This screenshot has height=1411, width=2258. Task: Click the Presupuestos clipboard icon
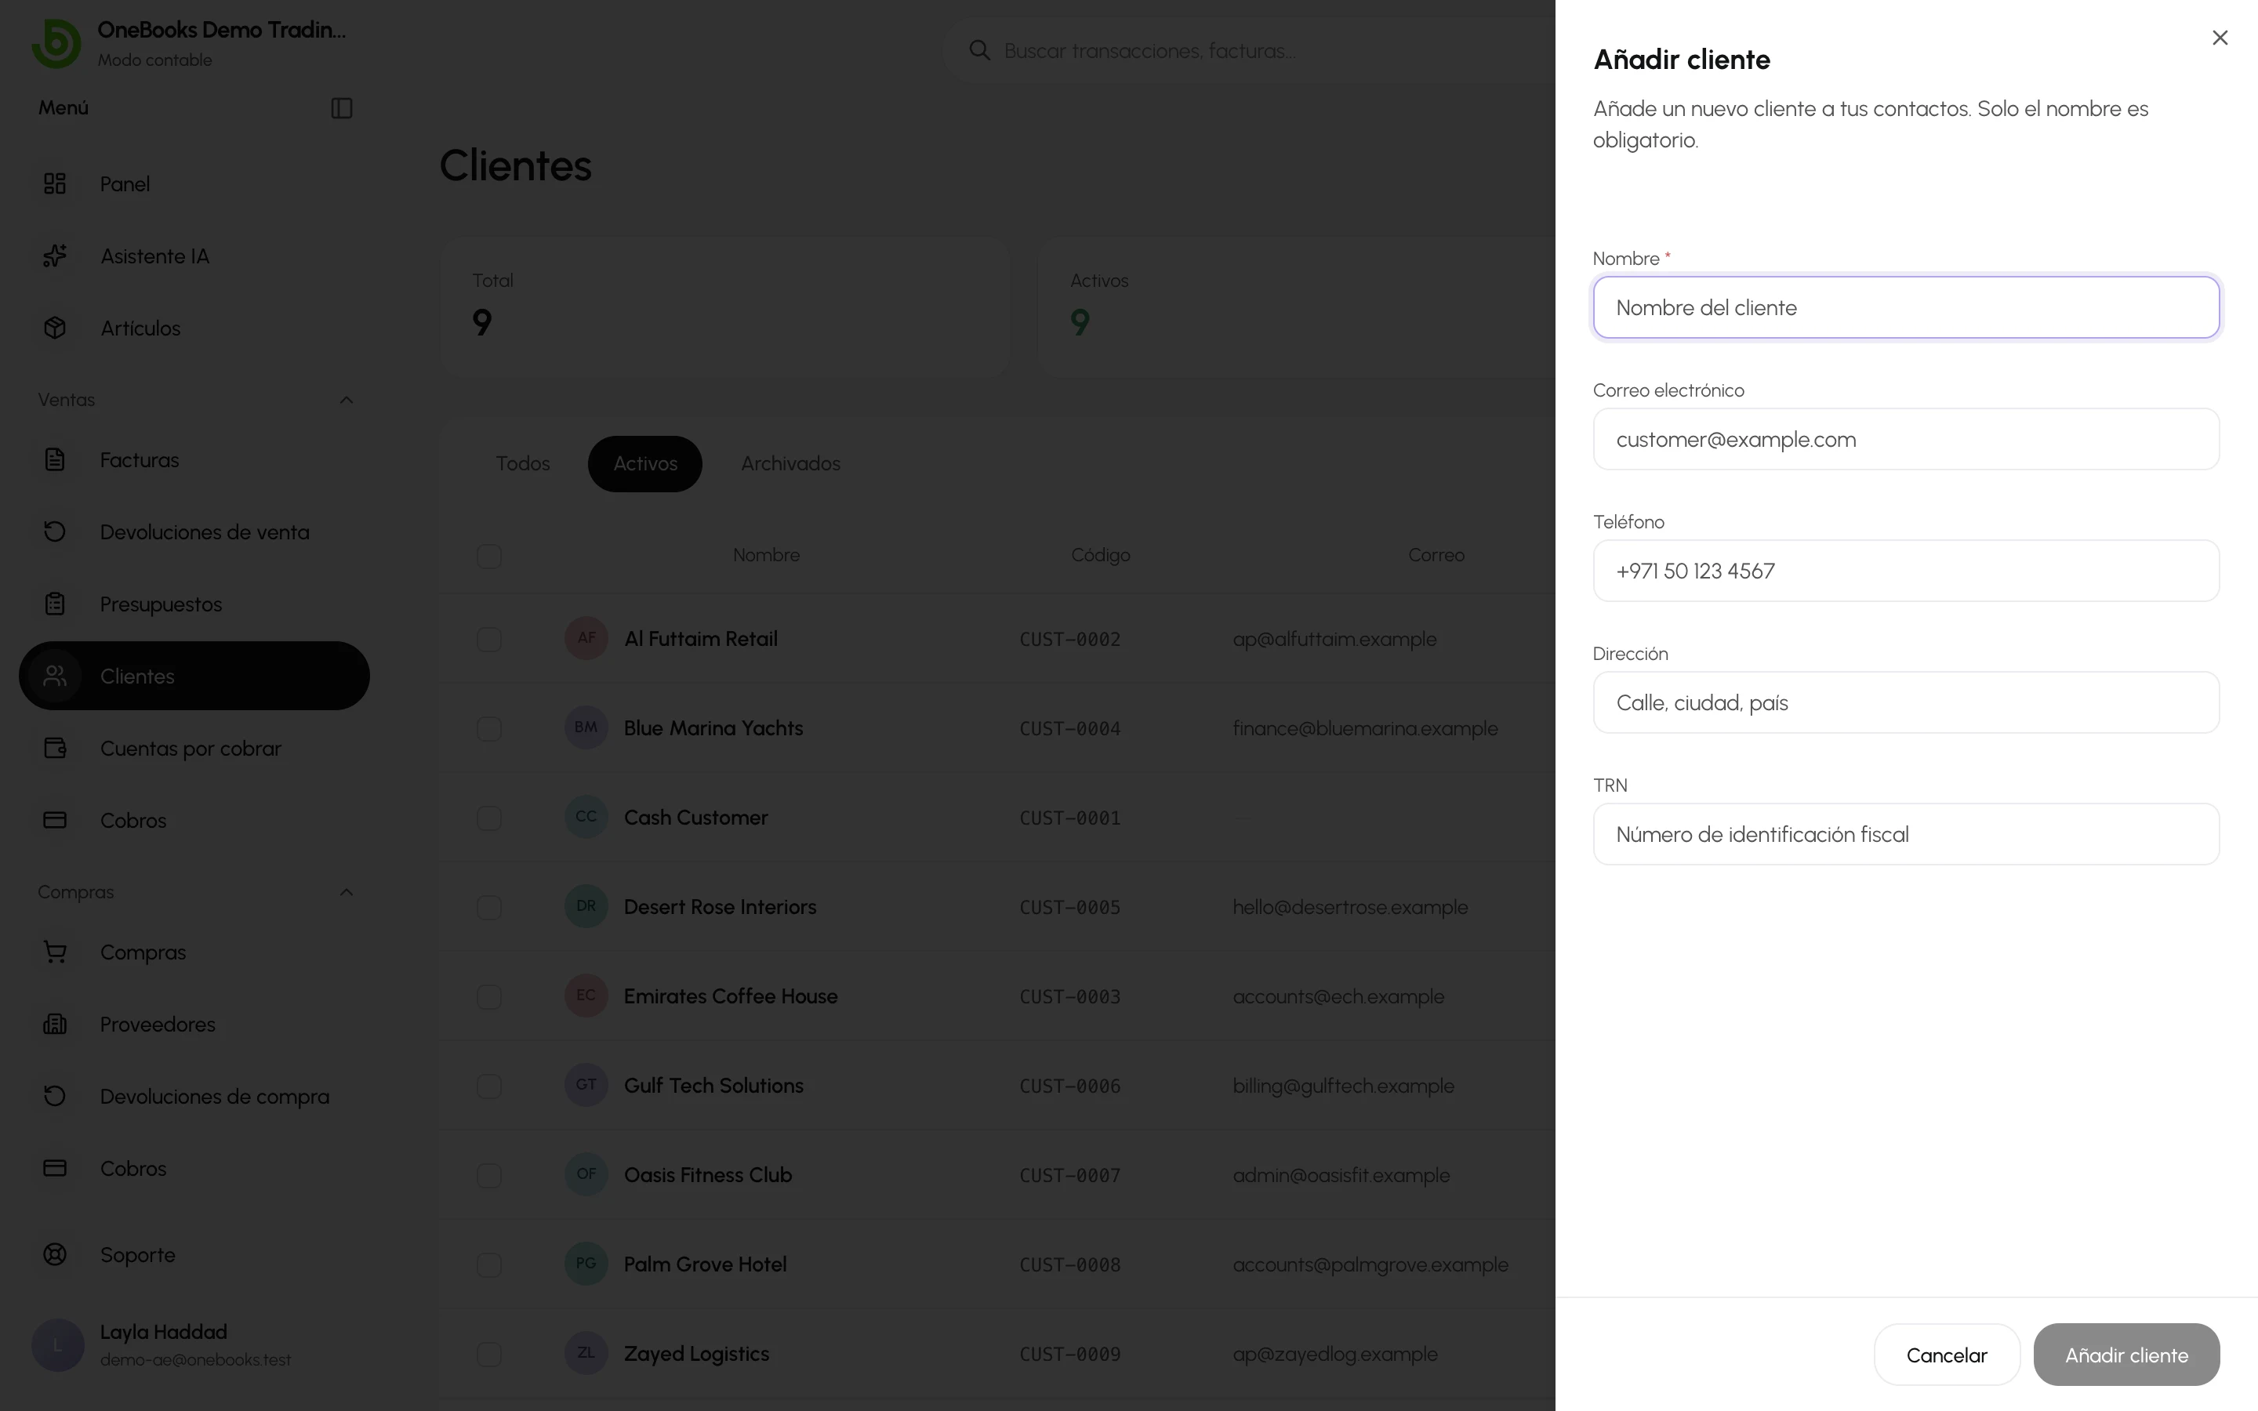coord(55,604)
